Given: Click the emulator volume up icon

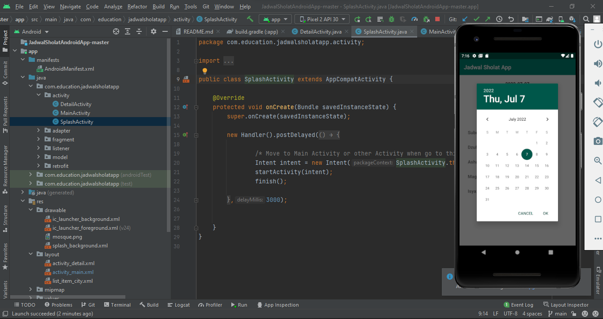Looking at the screenshot, I should pyautogui.click(x=598, y=64).
